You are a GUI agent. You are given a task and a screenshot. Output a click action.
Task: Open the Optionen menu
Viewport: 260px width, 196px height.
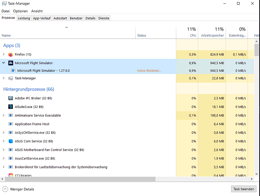tap(20, 11)
